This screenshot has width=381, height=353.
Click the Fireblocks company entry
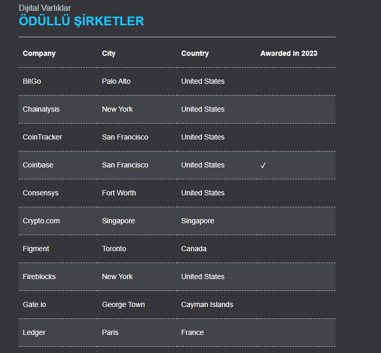[x=39, y=277]
